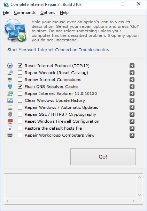
Task: Click arrow button next to Clear Windows Update History
Action: [132, 100]
